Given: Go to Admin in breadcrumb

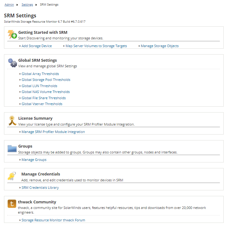Looking at the screenshot, I should [x=9, y=5].
